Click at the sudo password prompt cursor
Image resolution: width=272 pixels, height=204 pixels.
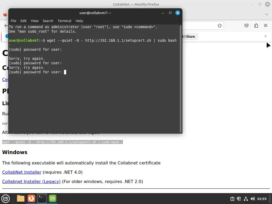click(65, 72)
